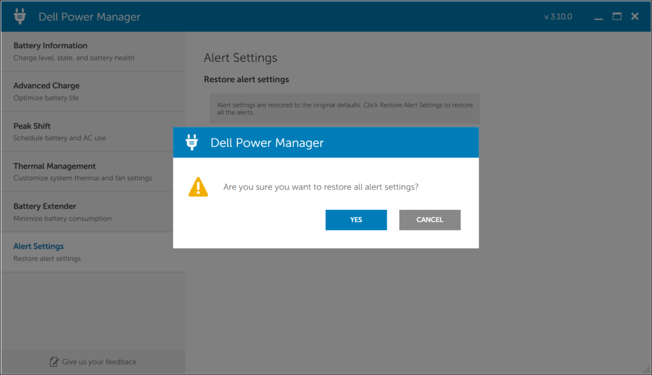
Task: Click the pencil feedback icon
Action: tap(54, 362)
